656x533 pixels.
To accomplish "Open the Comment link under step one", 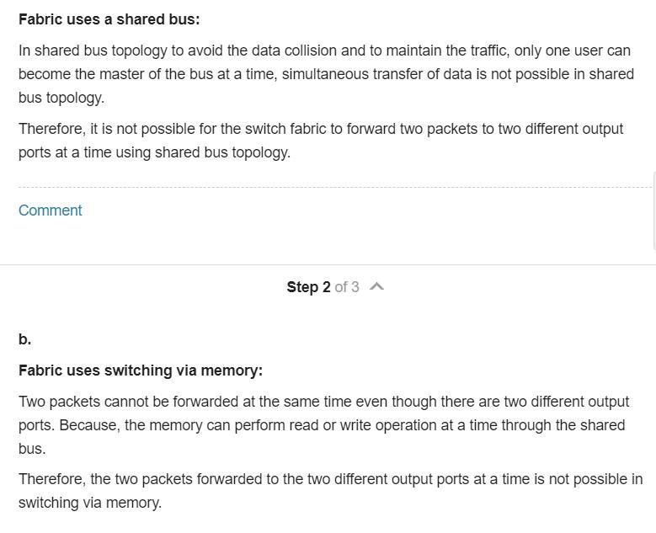I will 51,211.
